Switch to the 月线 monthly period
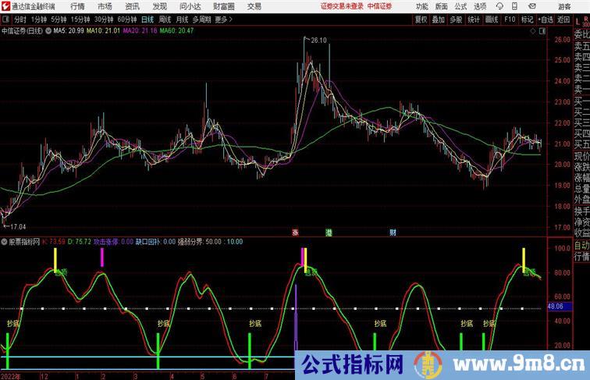 click(x=182, y=20)
